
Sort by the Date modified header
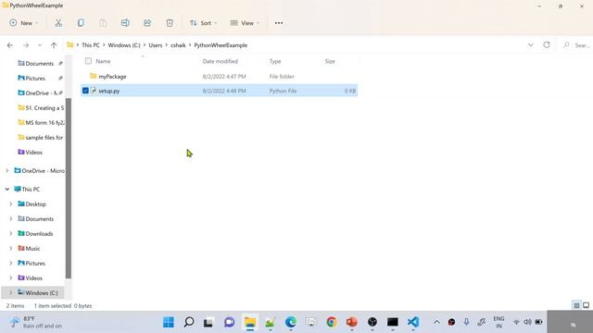point(221,61)
